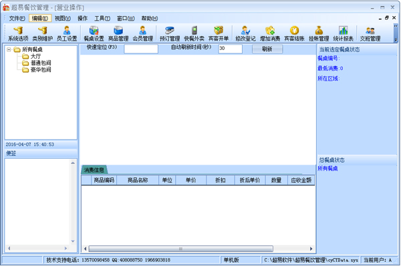Open 统计报表 statistics report icon
Screen dimensions: 401x266
pyautogui.click(x=344, y=33)
